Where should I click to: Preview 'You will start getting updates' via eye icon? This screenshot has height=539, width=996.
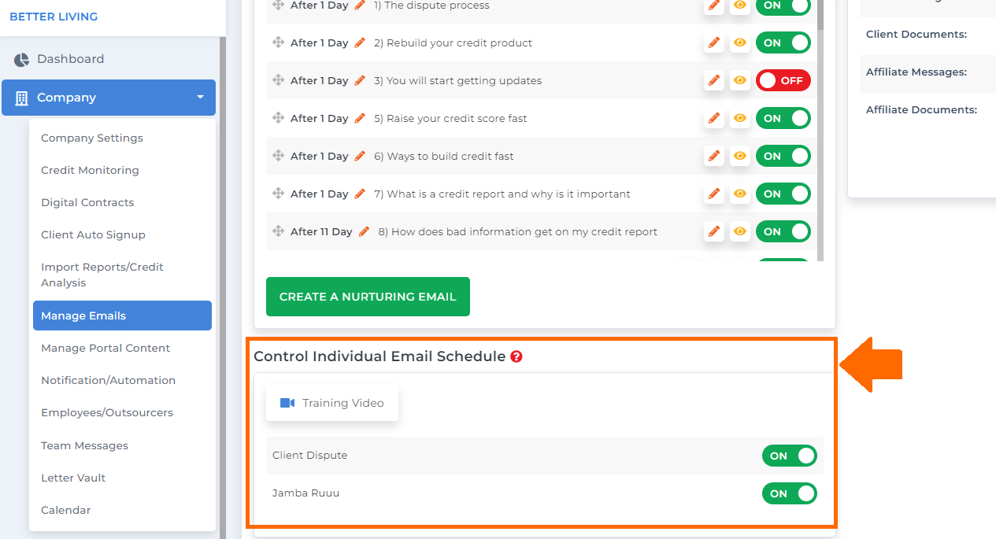tap(740, 80)
